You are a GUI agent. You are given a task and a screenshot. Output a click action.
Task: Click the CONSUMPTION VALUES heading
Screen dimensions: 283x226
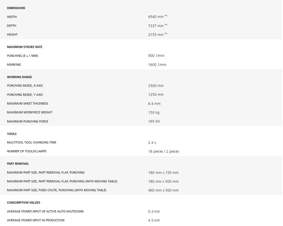[x=23, y=203]
